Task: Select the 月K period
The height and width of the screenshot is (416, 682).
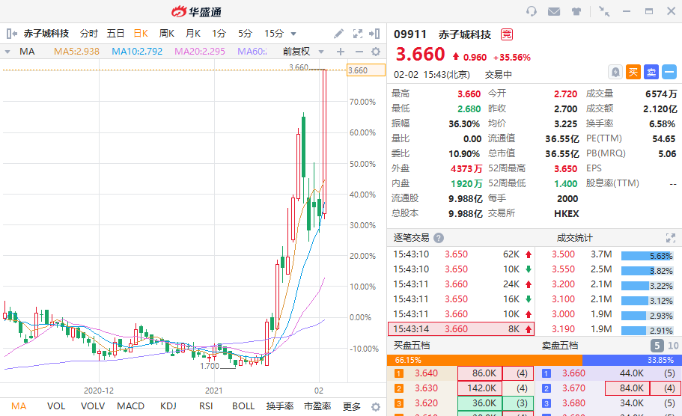Action: tap(192, 34)
